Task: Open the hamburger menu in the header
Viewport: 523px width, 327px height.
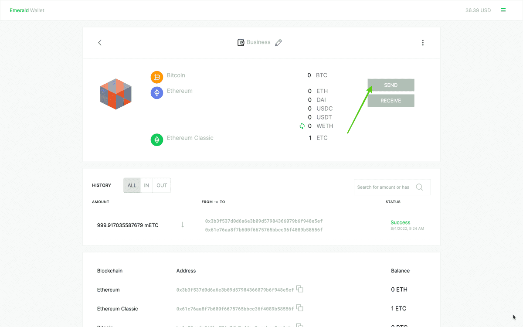Action: pos(503,10)
